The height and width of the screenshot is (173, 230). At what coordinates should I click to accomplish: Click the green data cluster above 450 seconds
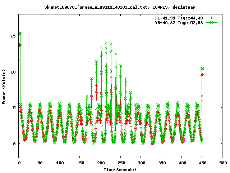(x=202, y=68)
